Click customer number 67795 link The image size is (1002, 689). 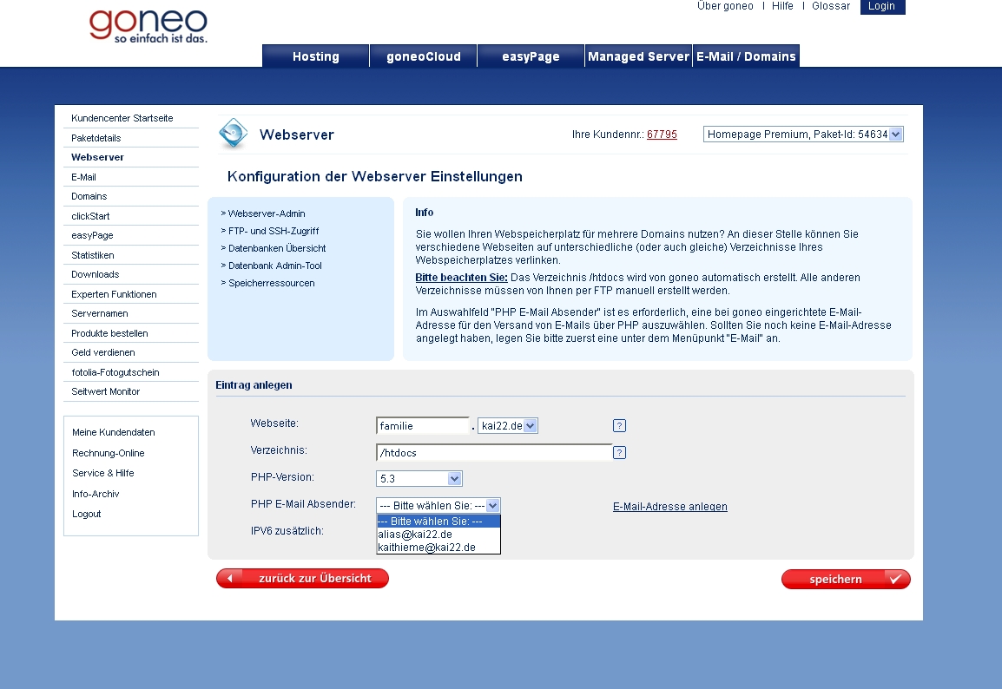point(662,135)
